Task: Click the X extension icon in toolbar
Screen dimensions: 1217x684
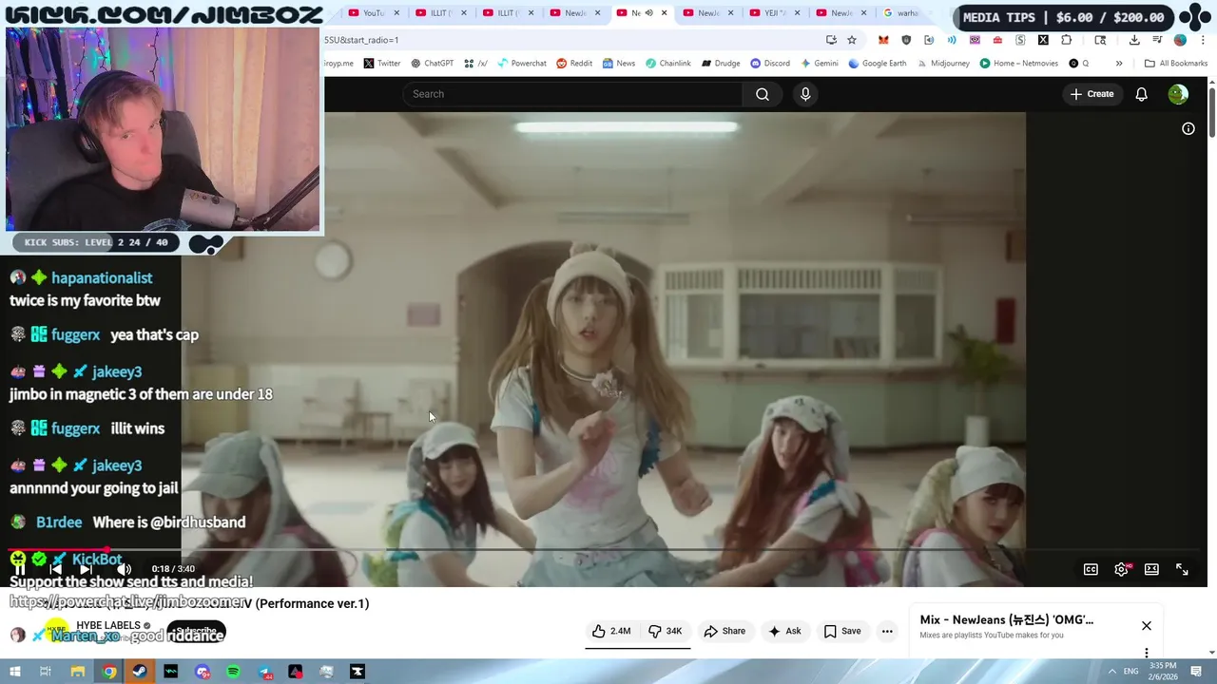Action: 1043,40
